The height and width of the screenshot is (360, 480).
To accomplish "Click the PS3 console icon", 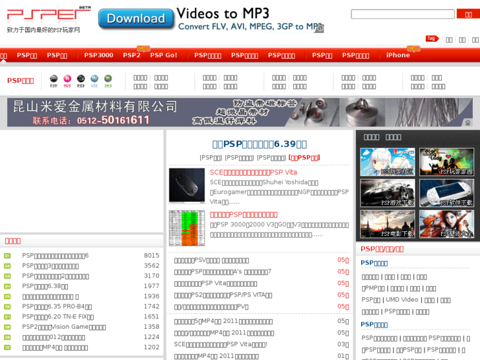I will [x=81, y=81].
